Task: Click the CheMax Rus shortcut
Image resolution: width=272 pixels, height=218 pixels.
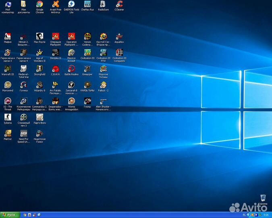Action: point(87,6)
